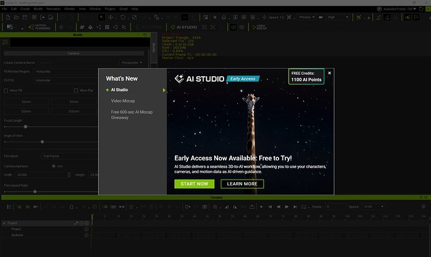The height and width of the screenshot is (257, 431).
Task: Open the Motion Planning tool
Action: tap(39, 27)
